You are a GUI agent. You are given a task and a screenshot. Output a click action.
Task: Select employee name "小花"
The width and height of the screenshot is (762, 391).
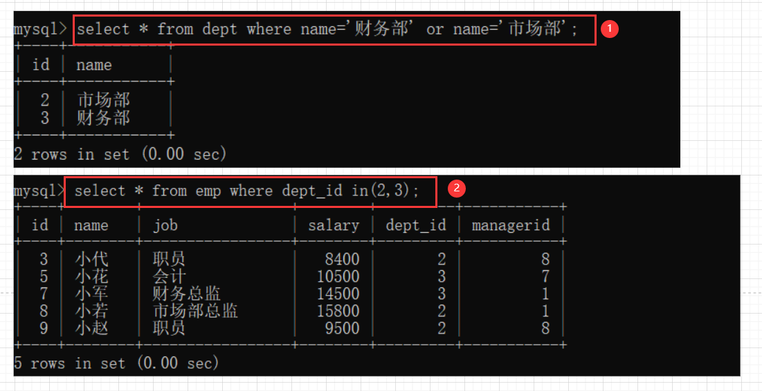tap(91, 276)
